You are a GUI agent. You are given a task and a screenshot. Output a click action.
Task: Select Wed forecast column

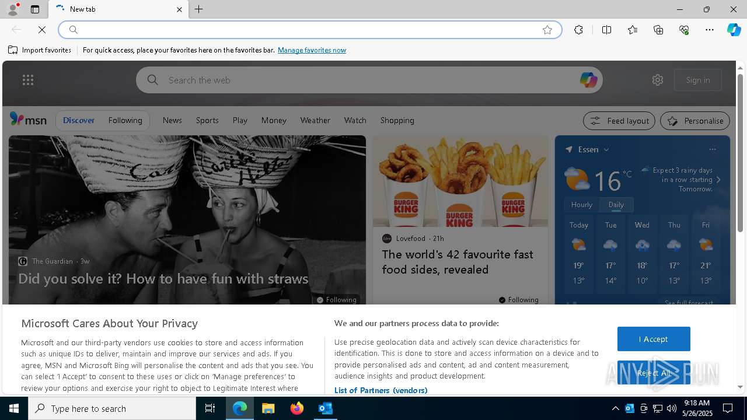point(642,254)
